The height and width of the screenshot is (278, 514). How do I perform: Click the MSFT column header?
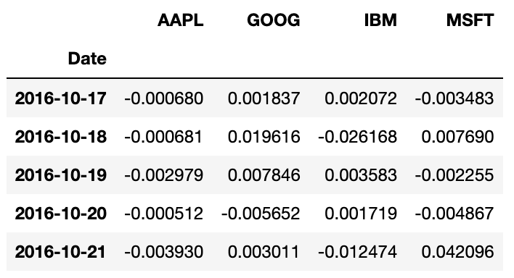(x=470, y=20)
